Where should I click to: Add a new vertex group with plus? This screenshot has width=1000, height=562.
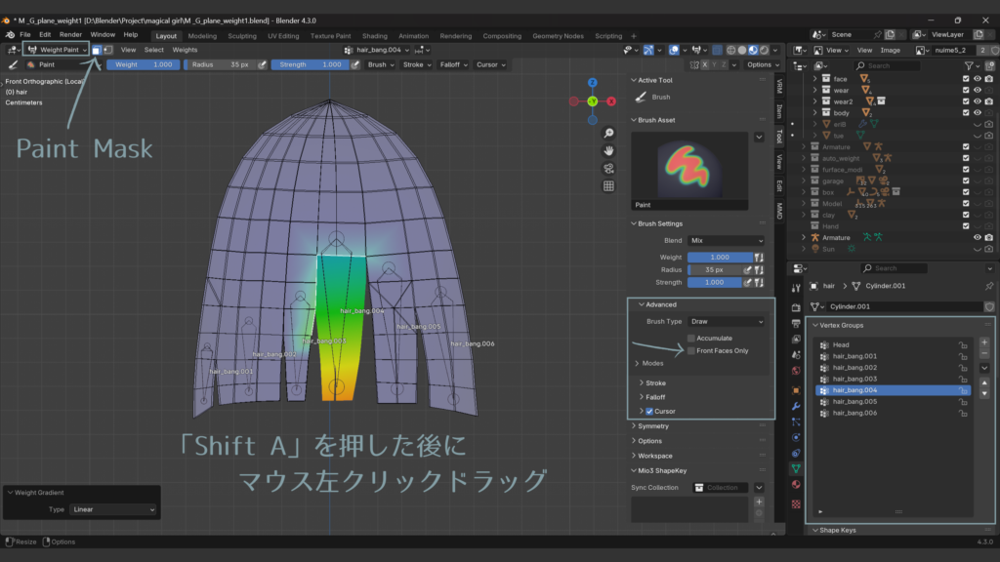[x=984, y=342]
